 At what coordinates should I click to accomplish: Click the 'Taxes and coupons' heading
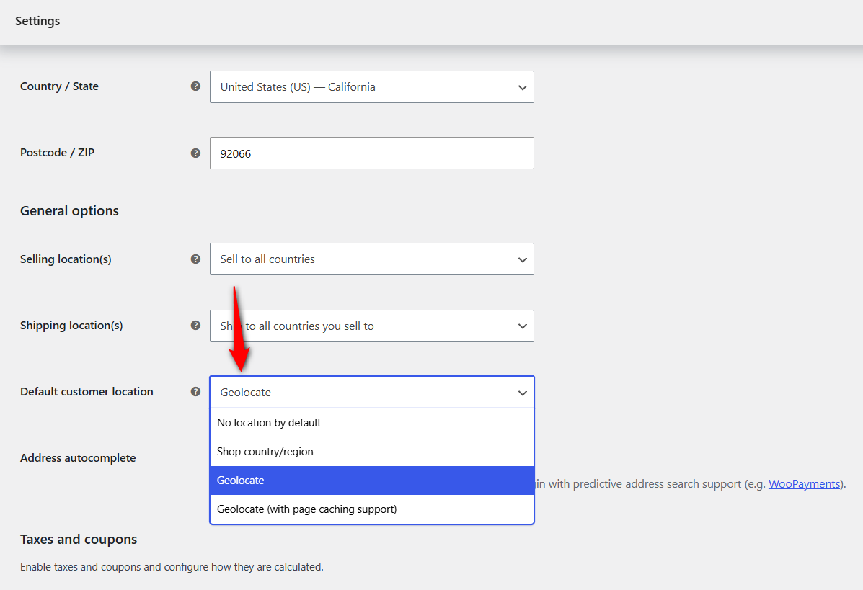[79, 540]
